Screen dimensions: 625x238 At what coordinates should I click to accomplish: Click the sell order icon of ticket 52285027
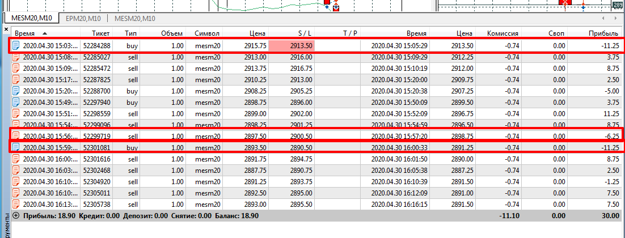(16, 57)
